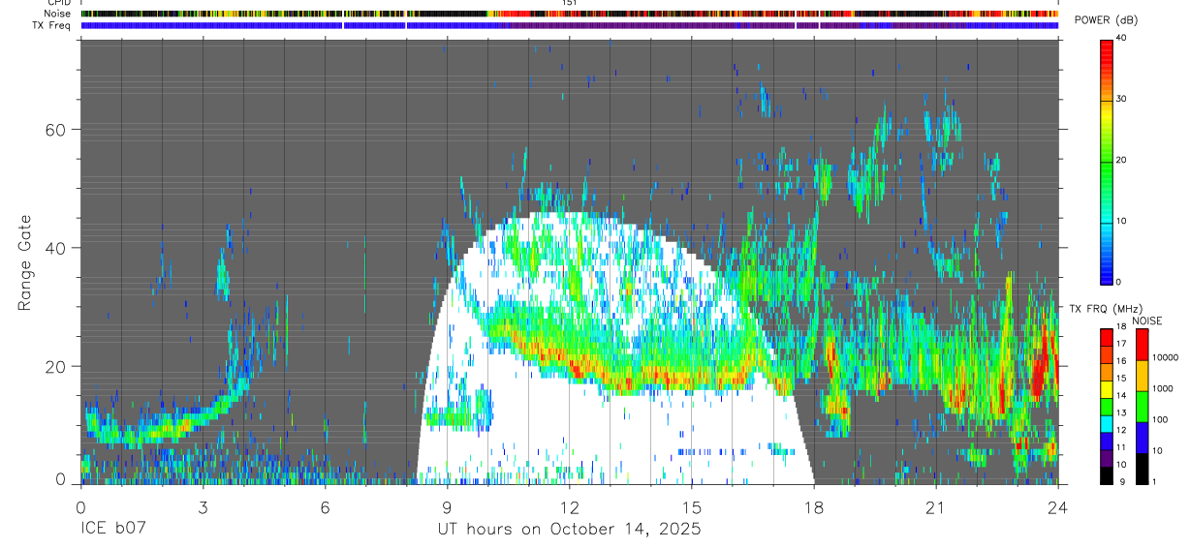
Task: Click the 10000 label on the noise scale
Action: (x=1164, y=357)
